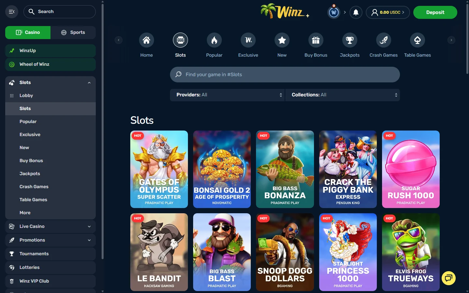
Task: Open the Buy Bonus gift icon
Action: click(316, 40)
